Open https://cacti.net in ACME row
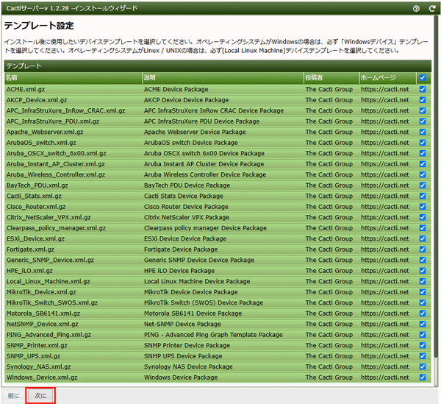 (384, 89)
